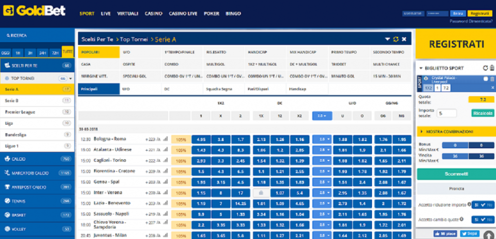Collapse the Biglietto Sport panel
496x239 pixels.
[x=421, y=68]
